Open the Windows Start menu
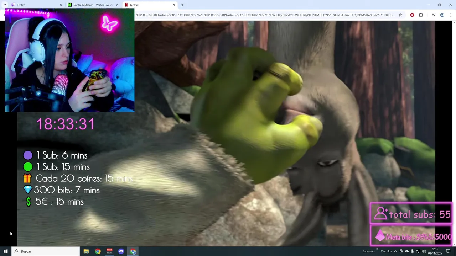456x256 pixels. pyautogui.click(x=5, y=251)
